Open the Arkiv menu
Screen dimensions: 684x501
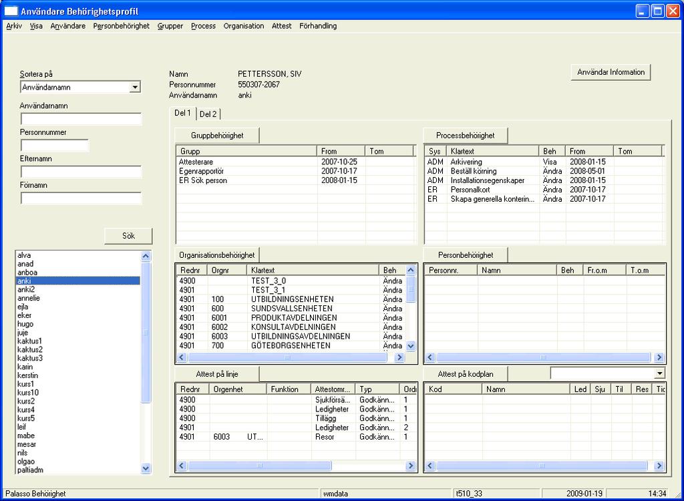14,26
